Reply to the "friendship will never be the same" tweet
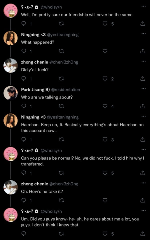 (24, 23)
